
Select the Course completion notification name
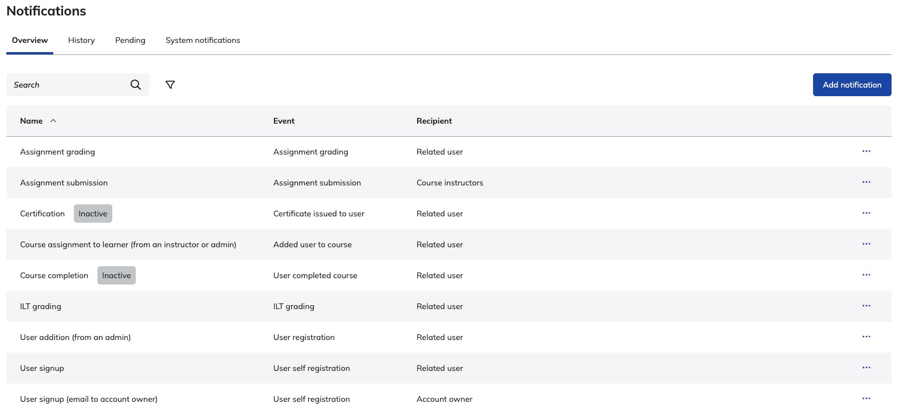click(x=54, y=275)
